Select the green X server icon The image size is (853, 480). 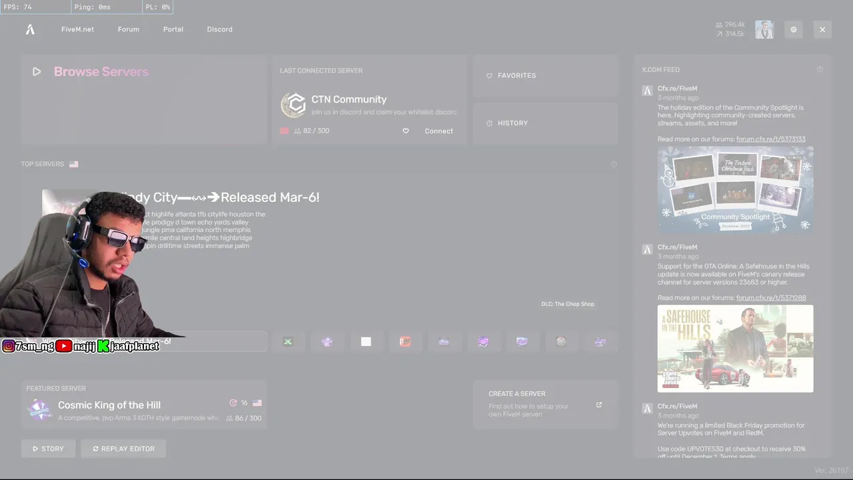[288, 341]
